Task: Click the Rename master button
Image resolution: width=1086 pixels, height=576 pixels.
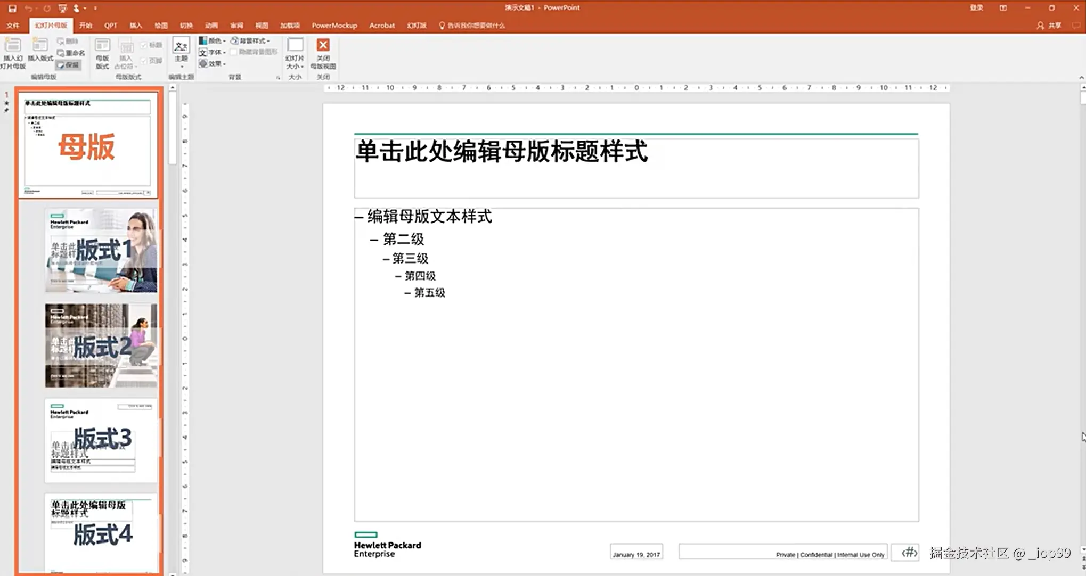Action: [71, 53]
